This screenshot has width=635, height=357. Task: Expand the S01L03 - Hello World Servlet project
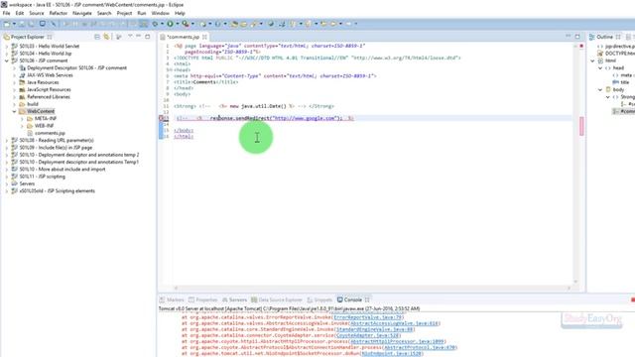(7, 47)
